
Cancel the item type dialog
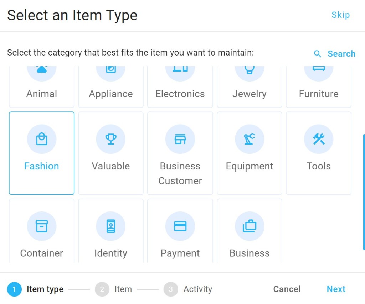tap(287, 289)
